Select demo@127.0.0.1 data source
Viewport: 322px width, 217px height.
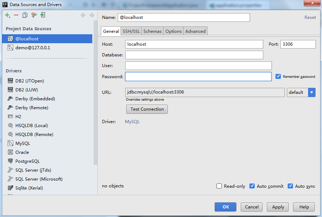coord(32,47)
